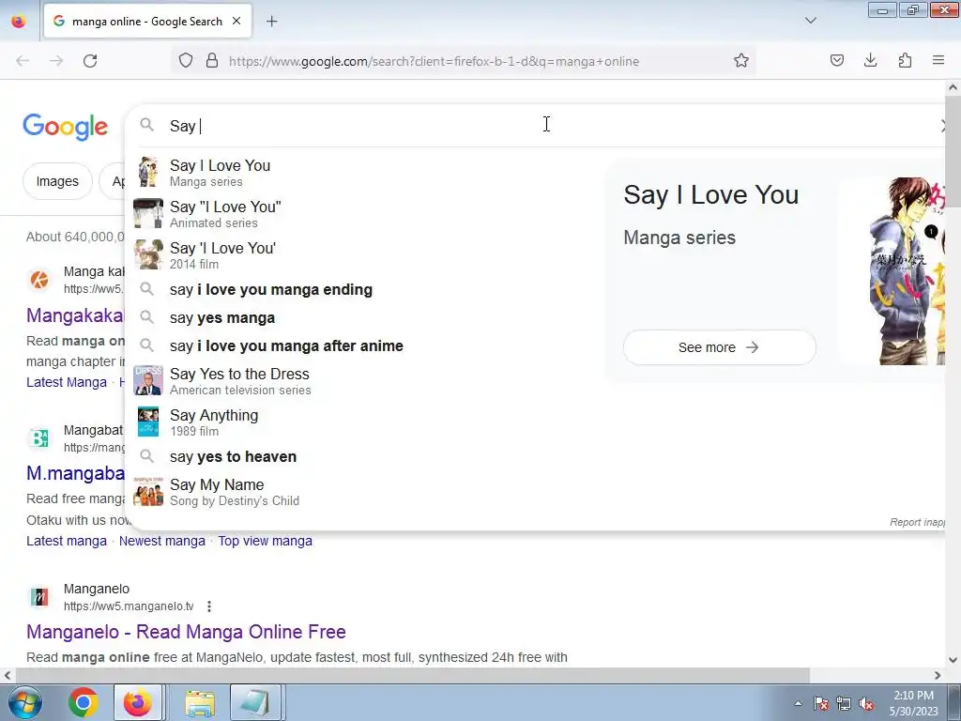Click the Mangakakalot site favicon
Image resolution: width=961 pixels, height=721 pixels.
tap(39, 280)
